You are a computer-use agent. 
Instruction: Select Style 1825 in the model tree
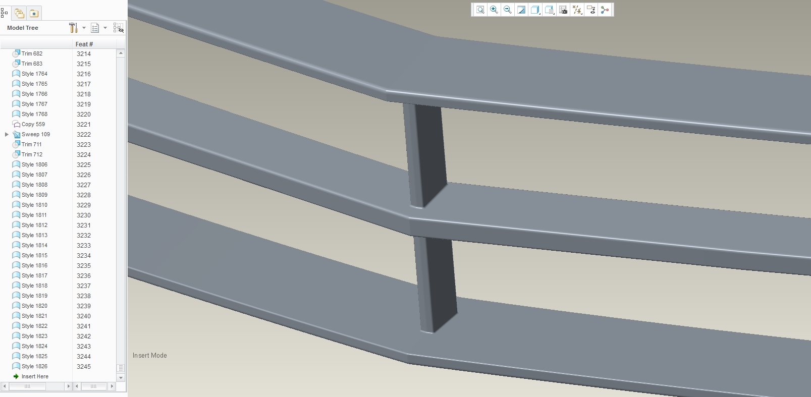tap(34, 356)
